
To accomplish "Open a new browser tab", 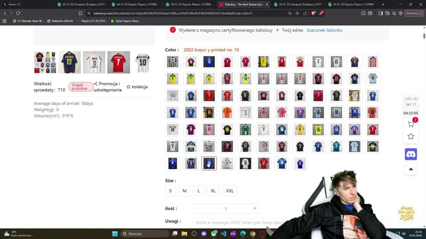I will tap(383, 4).
